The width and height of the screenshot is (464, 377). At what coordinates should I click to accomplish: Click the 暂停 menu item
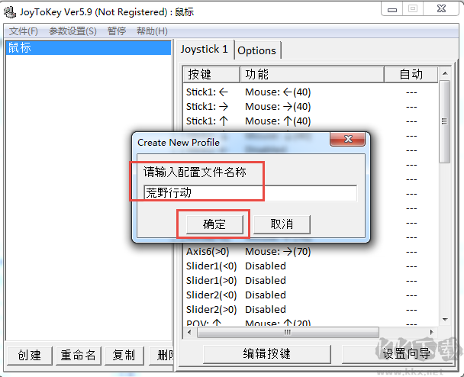(117, 31)
